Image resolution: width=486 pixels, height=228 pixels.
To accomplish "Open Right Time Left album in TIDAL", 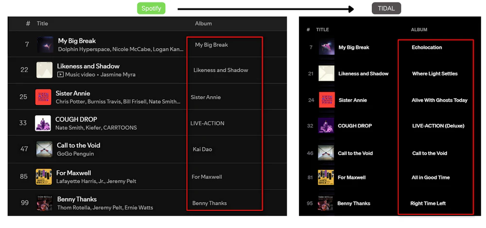I will (428, 204).
